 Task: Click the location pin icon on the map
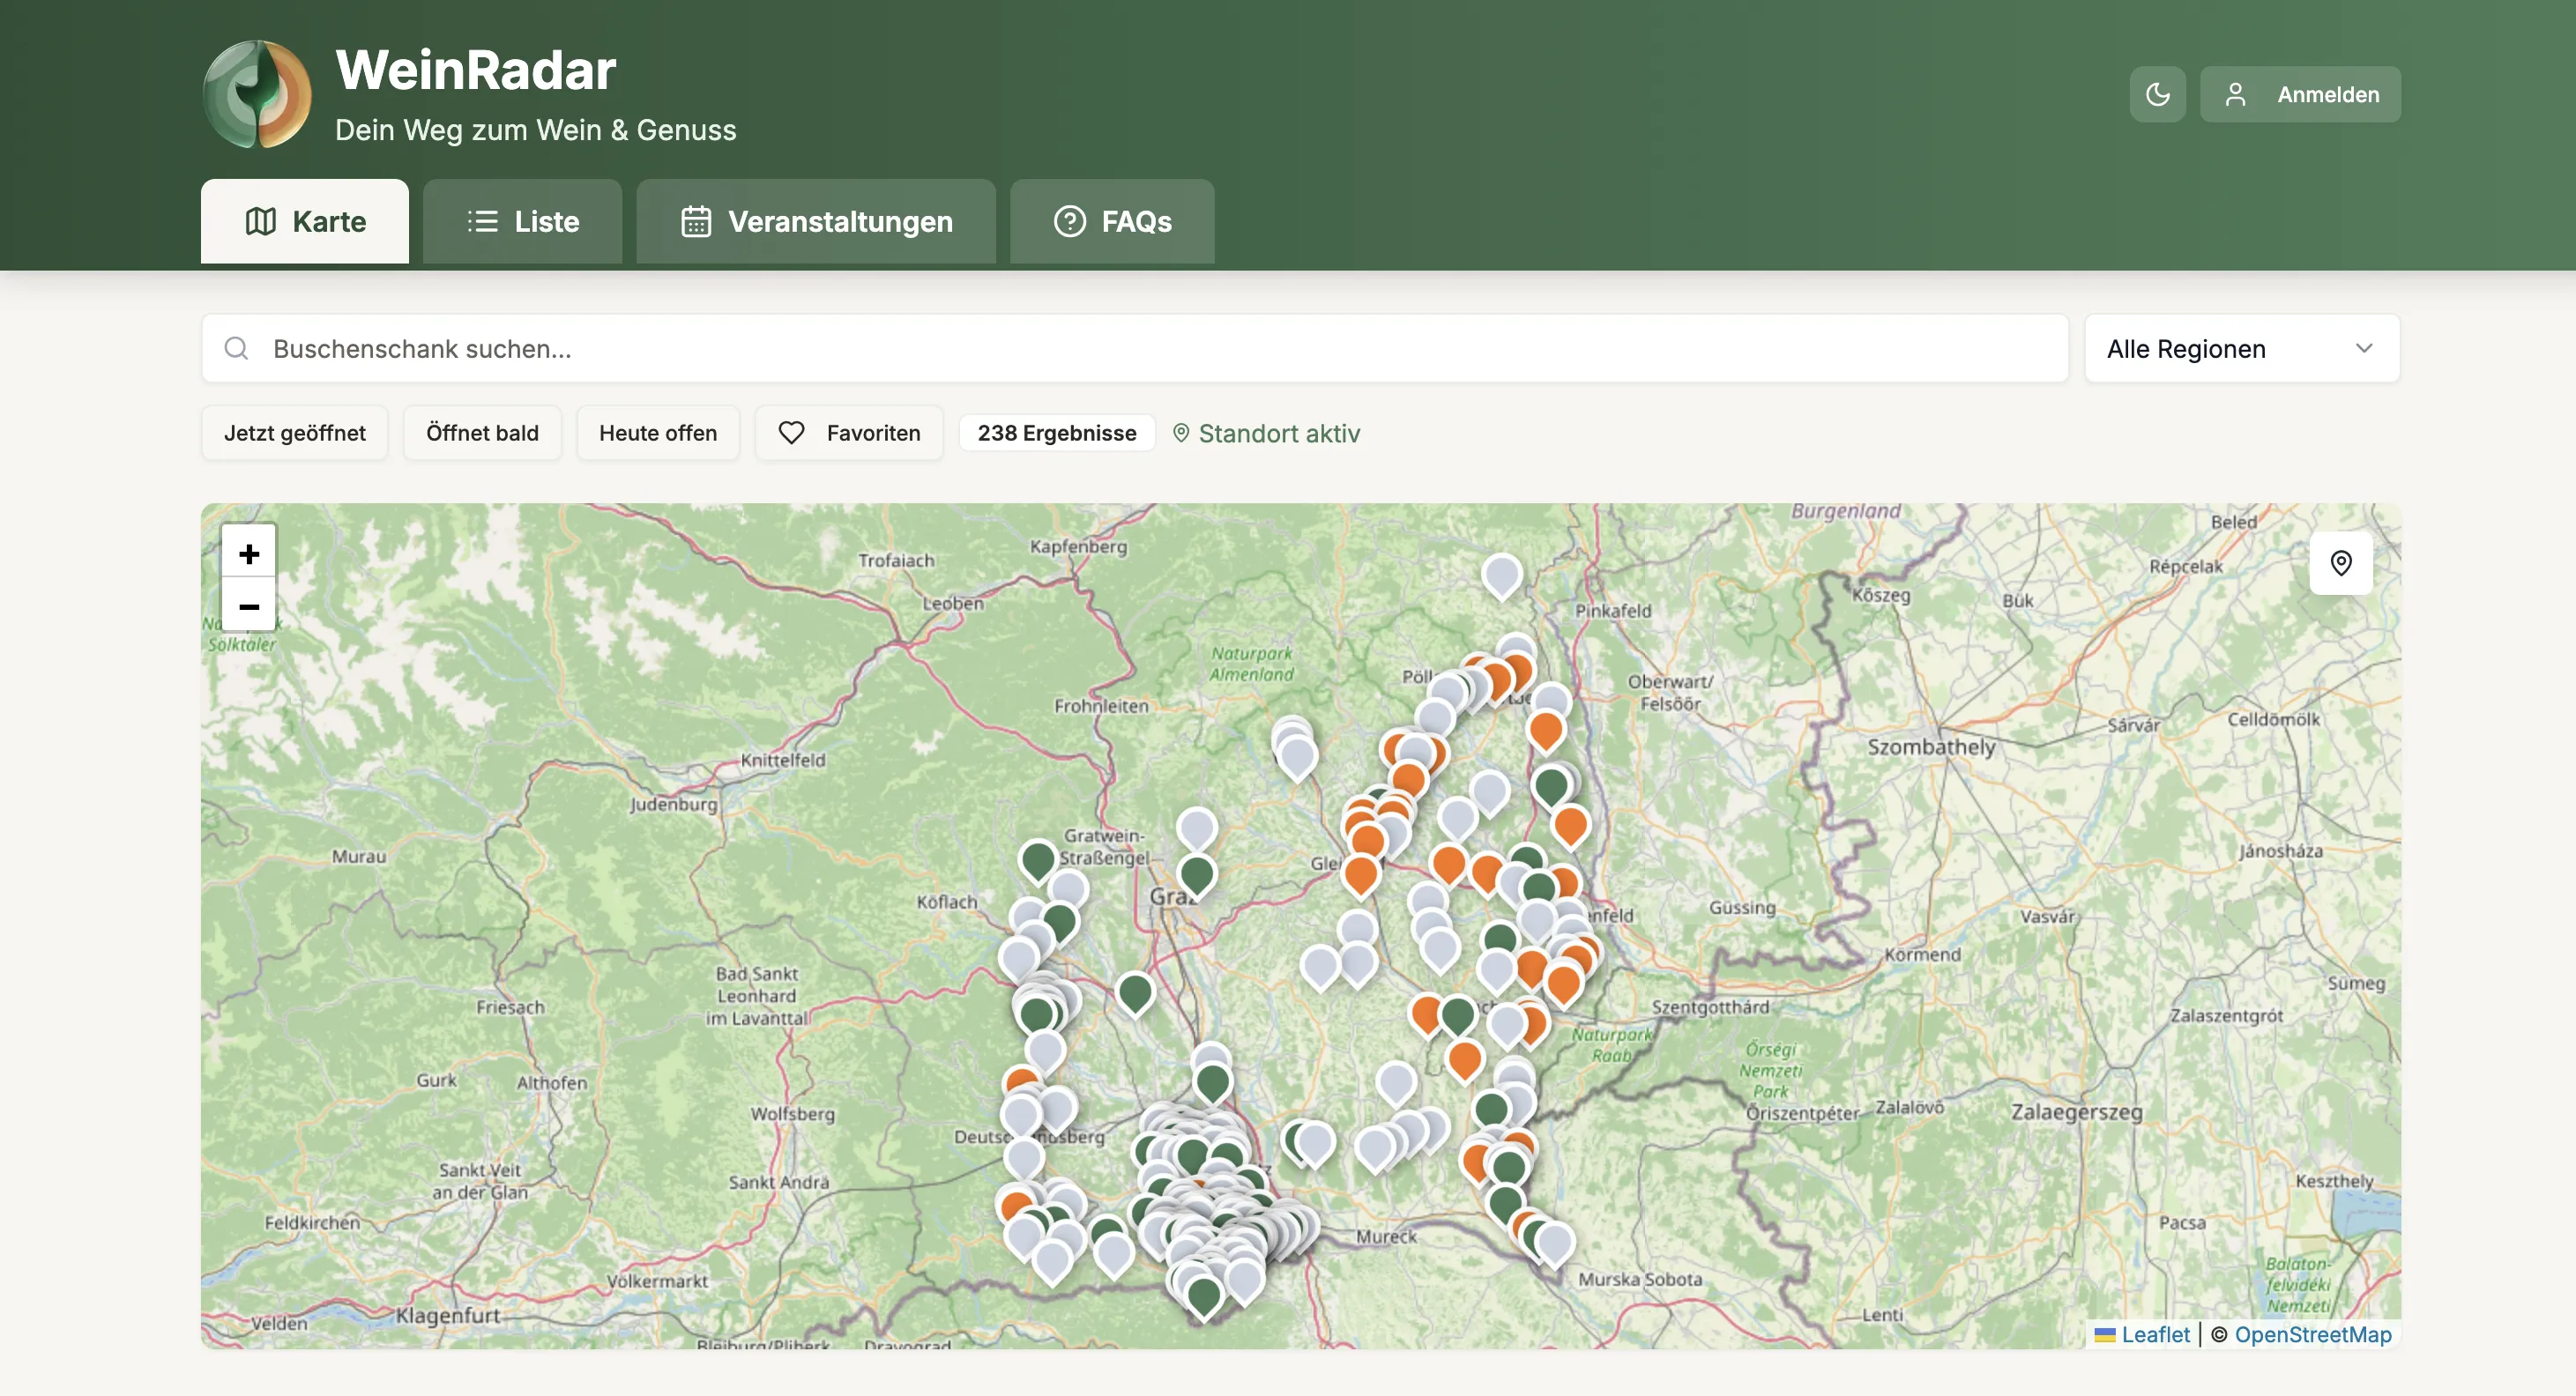[x=2341, y=563]
